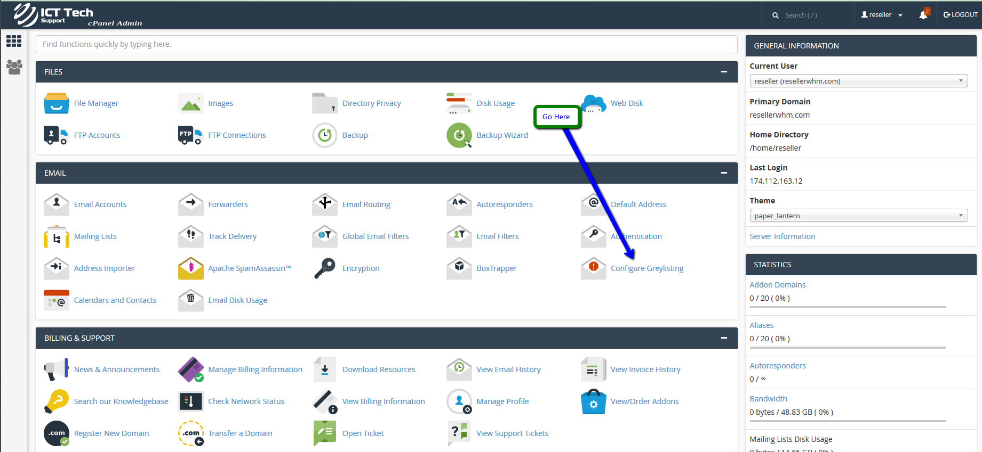Open the Apache SpamAssassin icon
Screen dimensions: 982x452
190,268
